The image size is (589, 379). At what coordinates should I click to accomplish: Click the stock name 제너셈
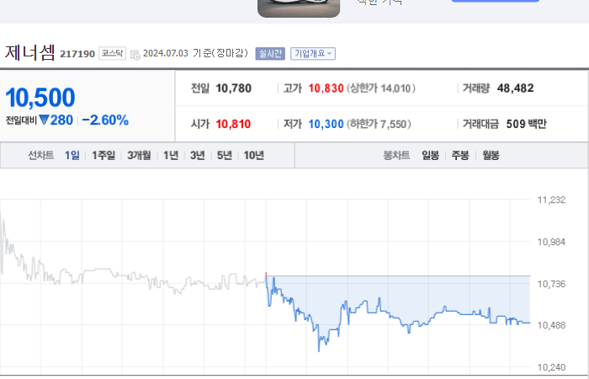[30, 52]
